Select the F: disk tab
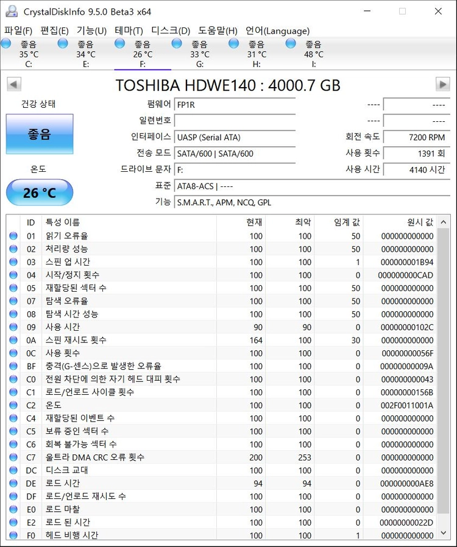This screenshot has width=457, height=547. (x=143, y=54)
